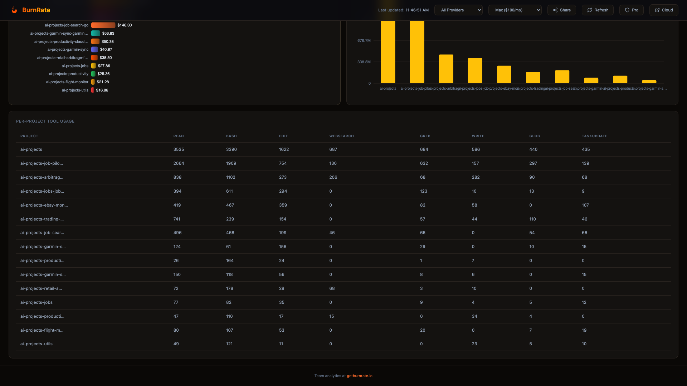The image size is (687, 386).
Task: Click the Pro shield icon
Action: pos(627,10)
